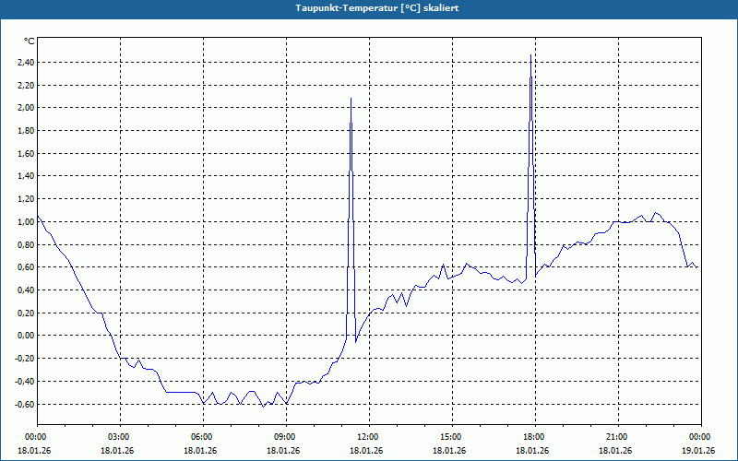The image size is (738, 461).
Task: Select the 1,80 y-axis value
Action: (x=26, y=131)
